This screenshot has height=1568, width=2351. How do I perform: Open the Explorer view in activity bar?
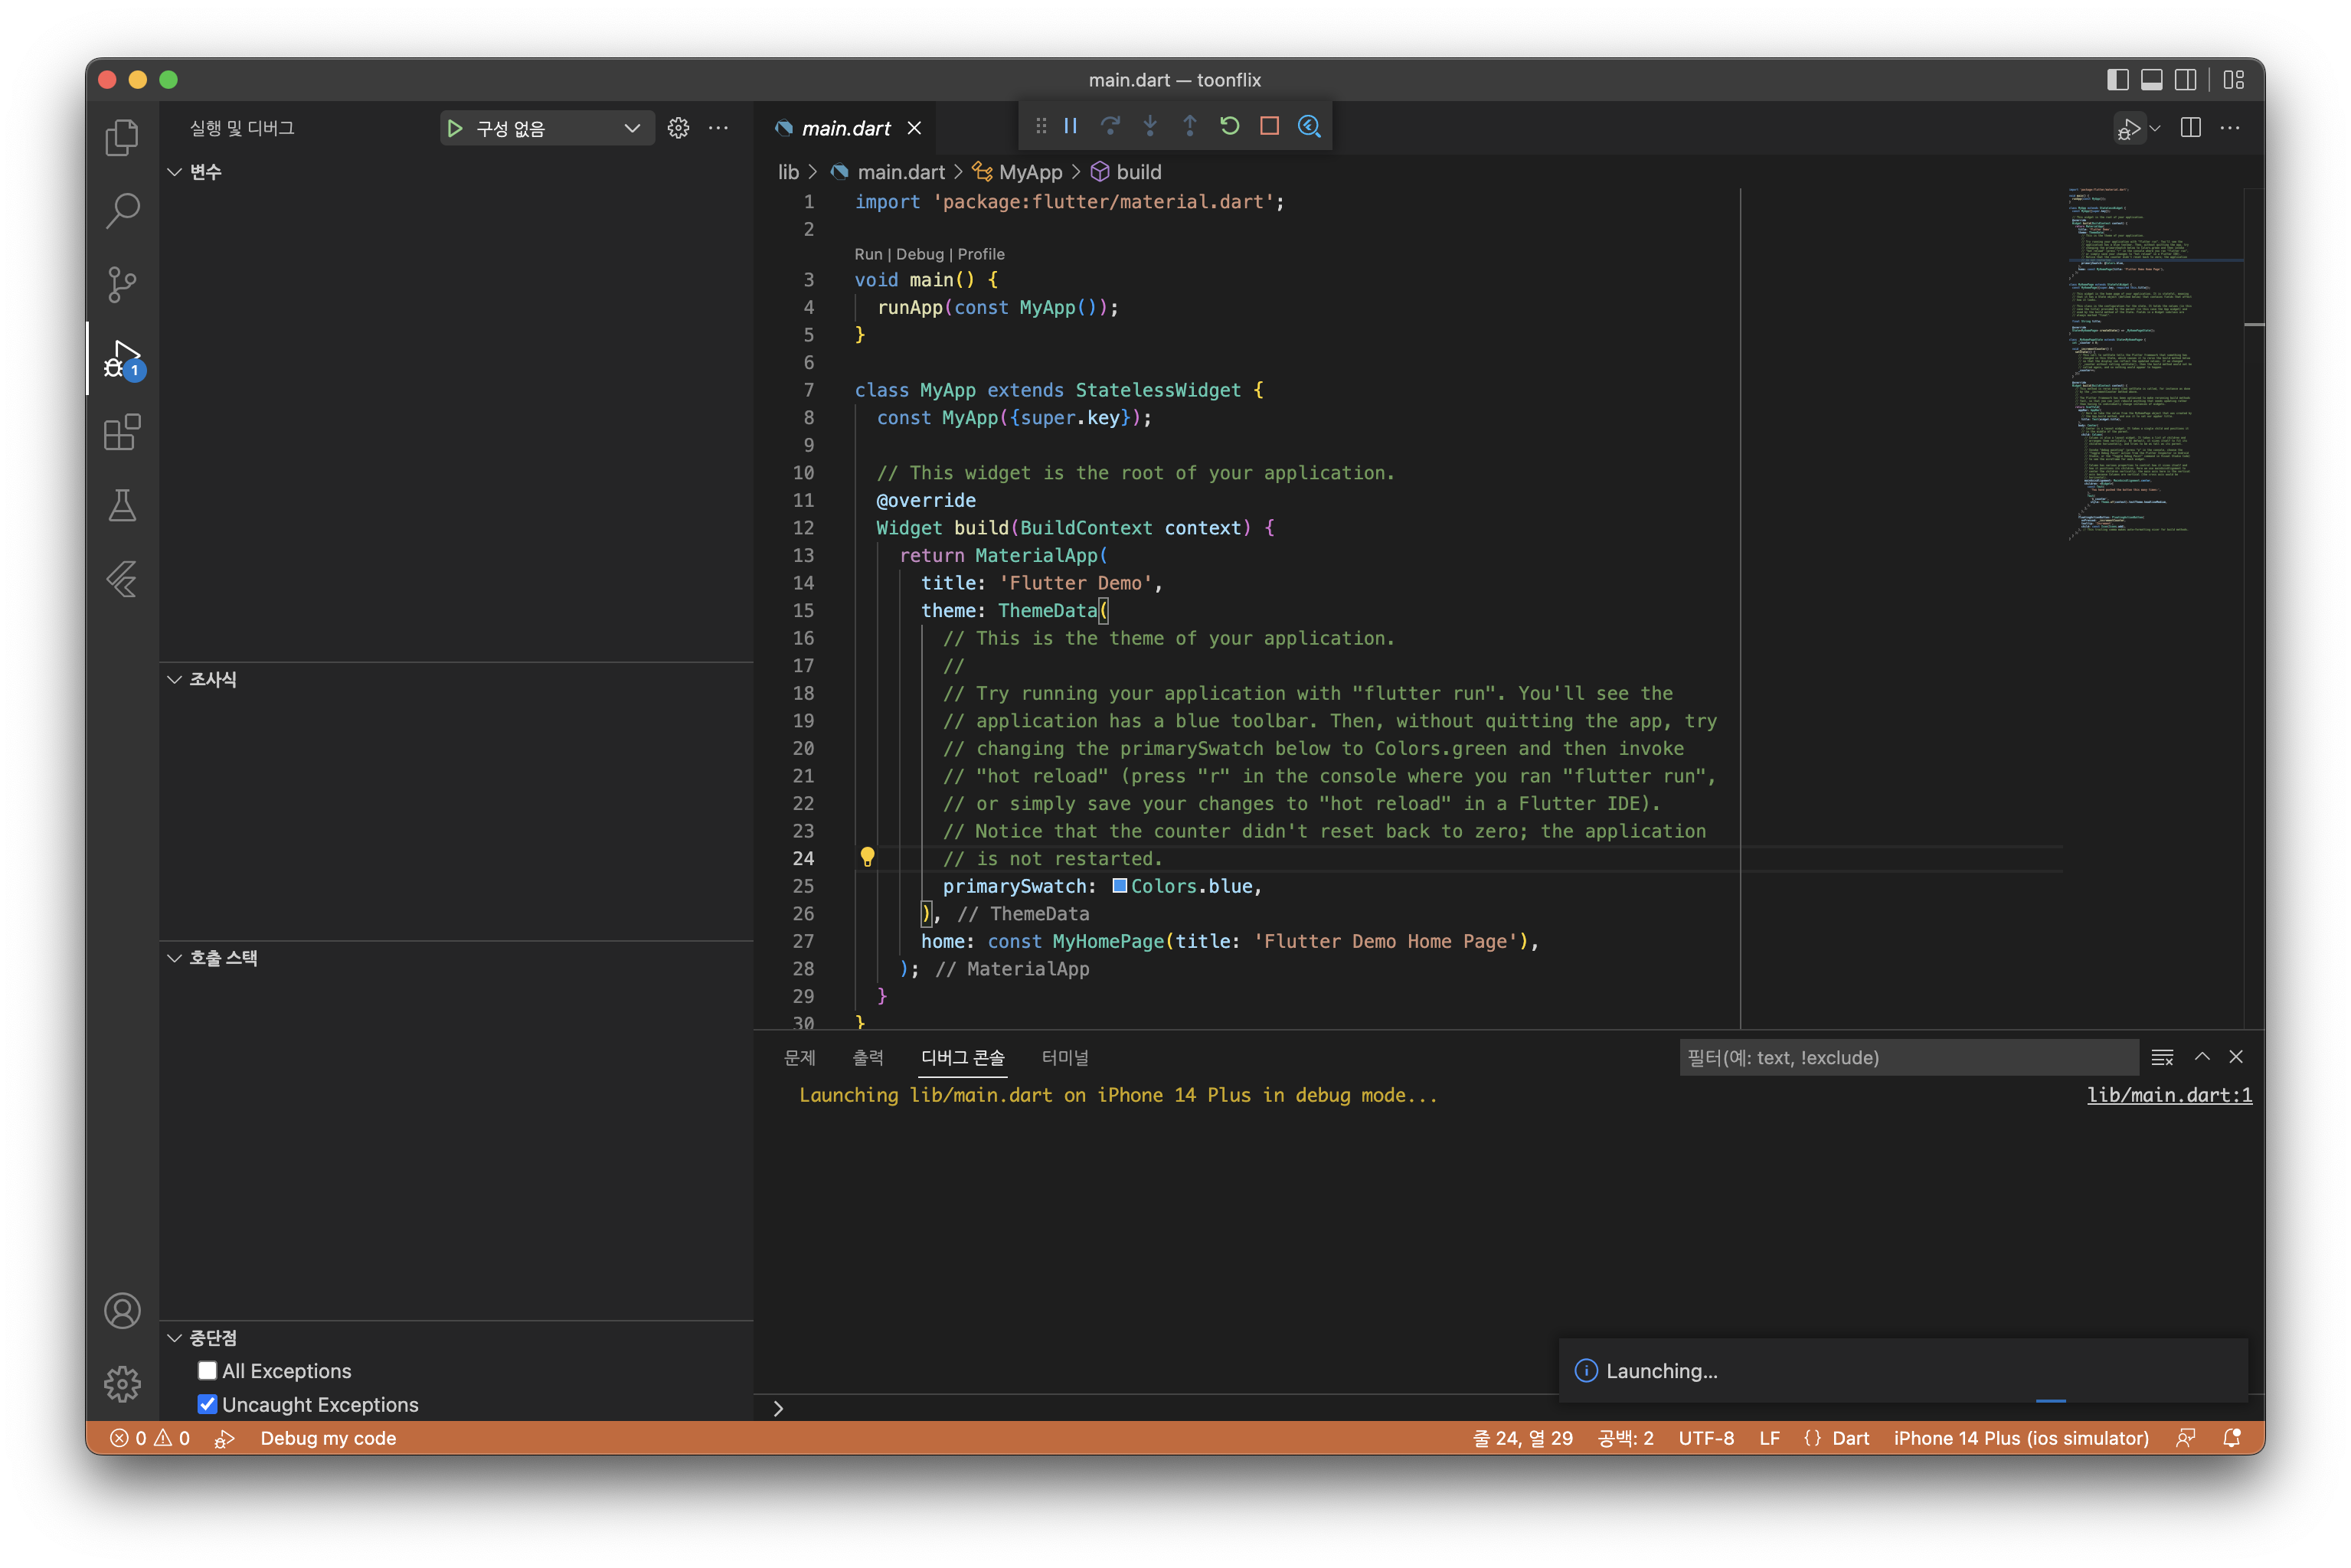click(122, 137)
